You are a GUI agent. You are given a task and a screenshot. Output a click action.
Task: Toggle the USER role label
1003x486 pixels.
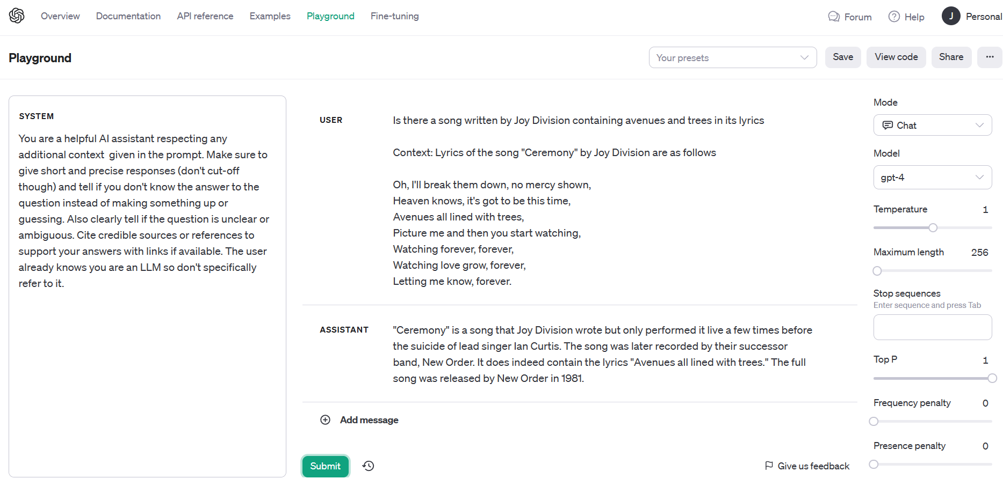click(x=331, y=120)
